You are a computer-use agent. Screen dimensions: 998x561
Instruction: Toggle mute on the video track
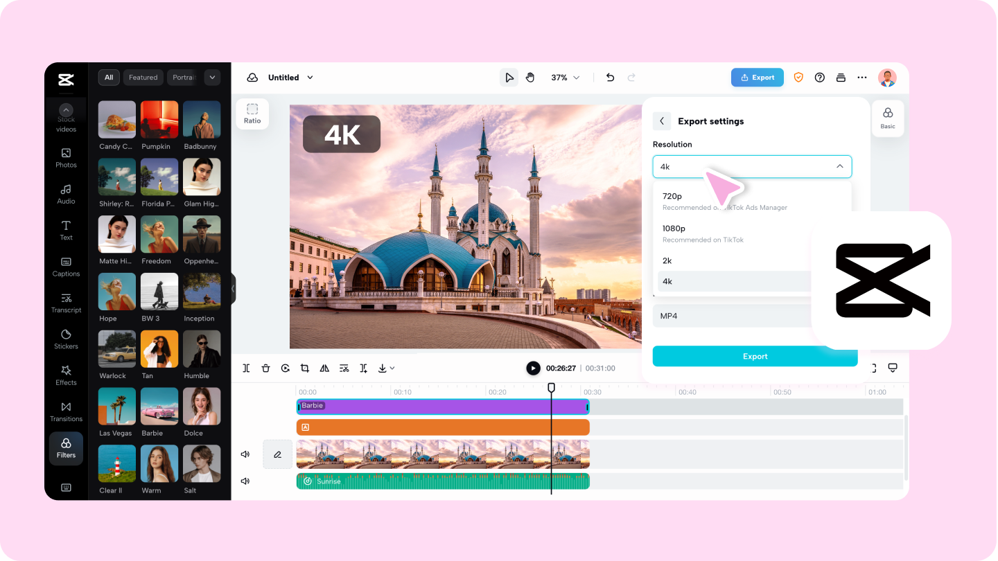click(245, 454)
